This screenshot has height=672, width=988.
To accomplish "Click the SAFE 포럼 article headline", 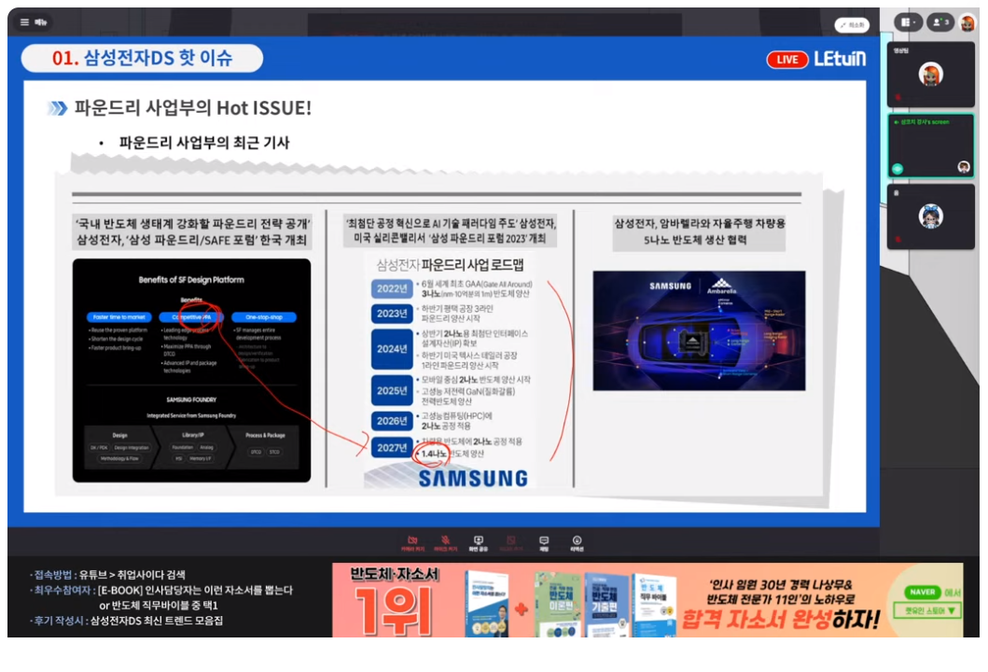I will point(193,231).
